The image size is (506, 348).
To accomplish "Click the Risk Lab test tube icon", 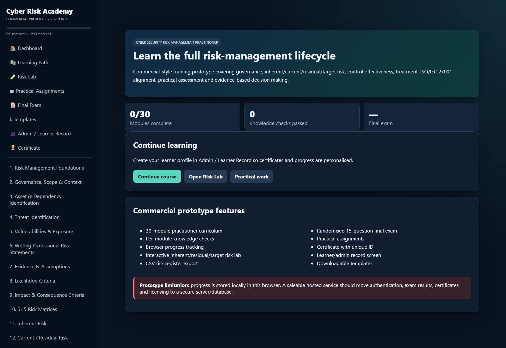I will pyautogui.click(x=13, y=77).
